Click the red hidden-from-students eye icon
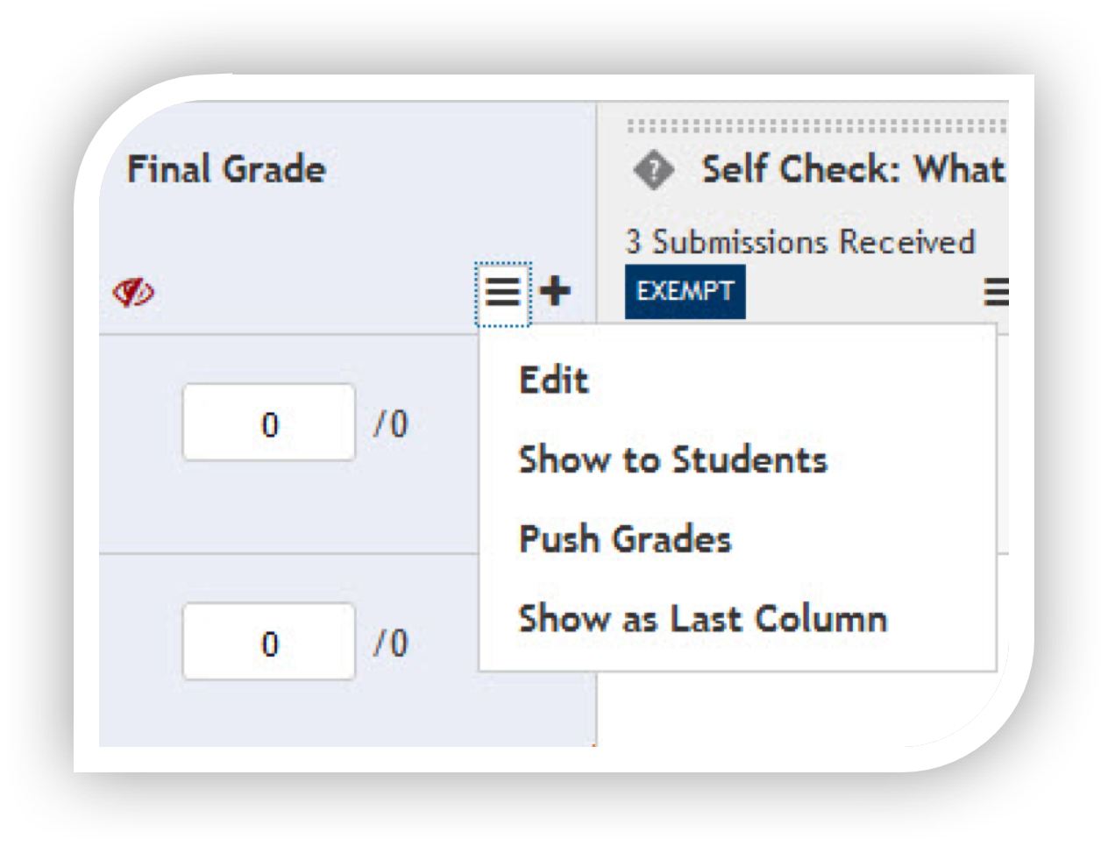 133,292
